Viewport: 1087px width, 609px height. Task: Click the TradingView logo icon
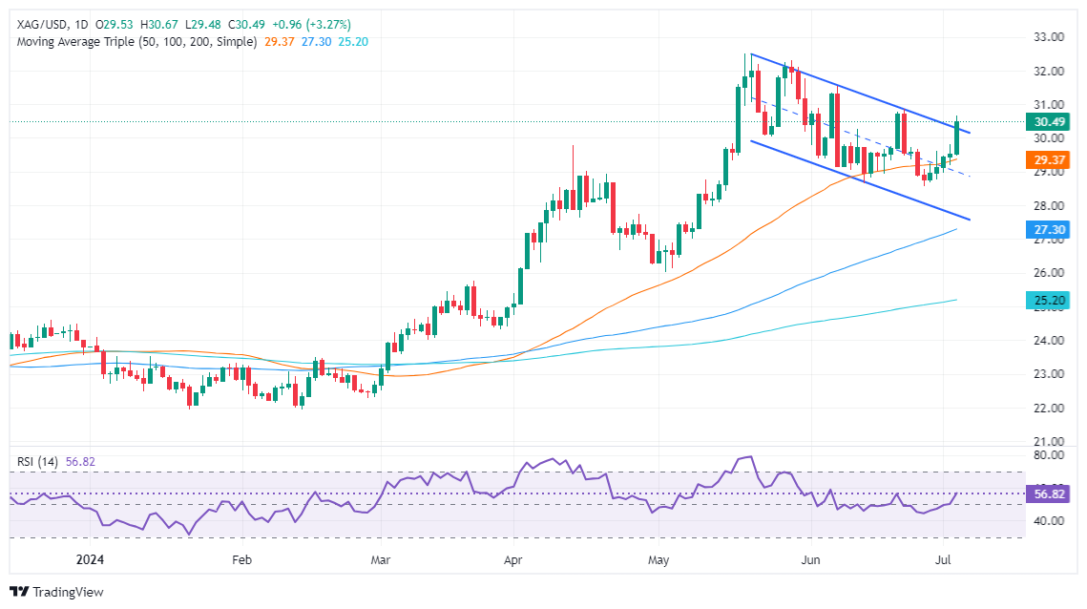coord(19,592)
